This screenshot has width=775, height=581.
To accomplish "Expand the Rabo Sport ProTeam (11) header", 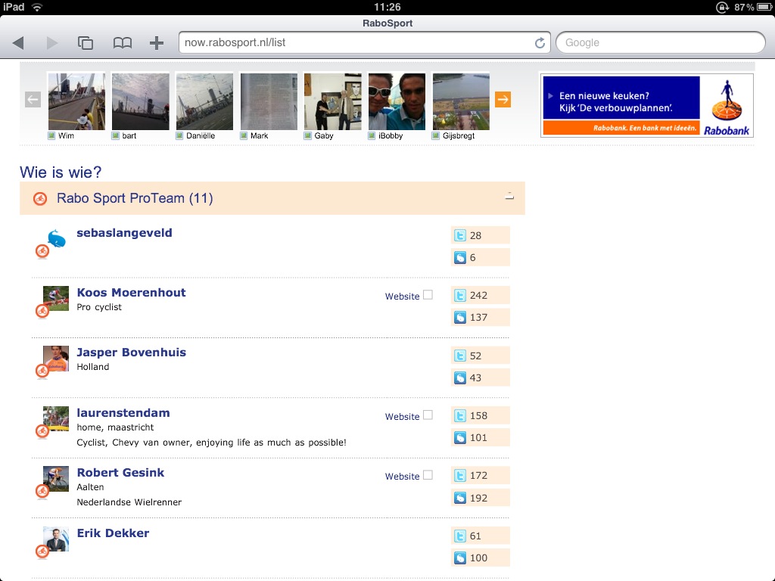I will coord(135,198).
